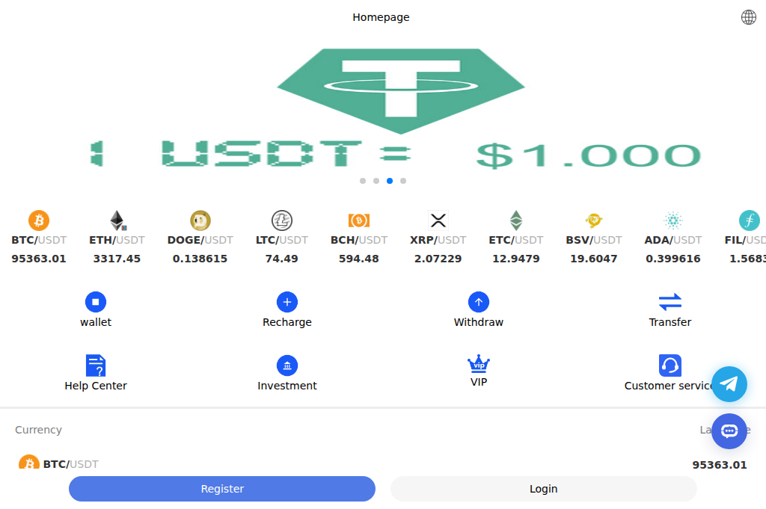Click the Withdraw arrow icon
This screenshot has width=766, height=509.
point(478,302)
